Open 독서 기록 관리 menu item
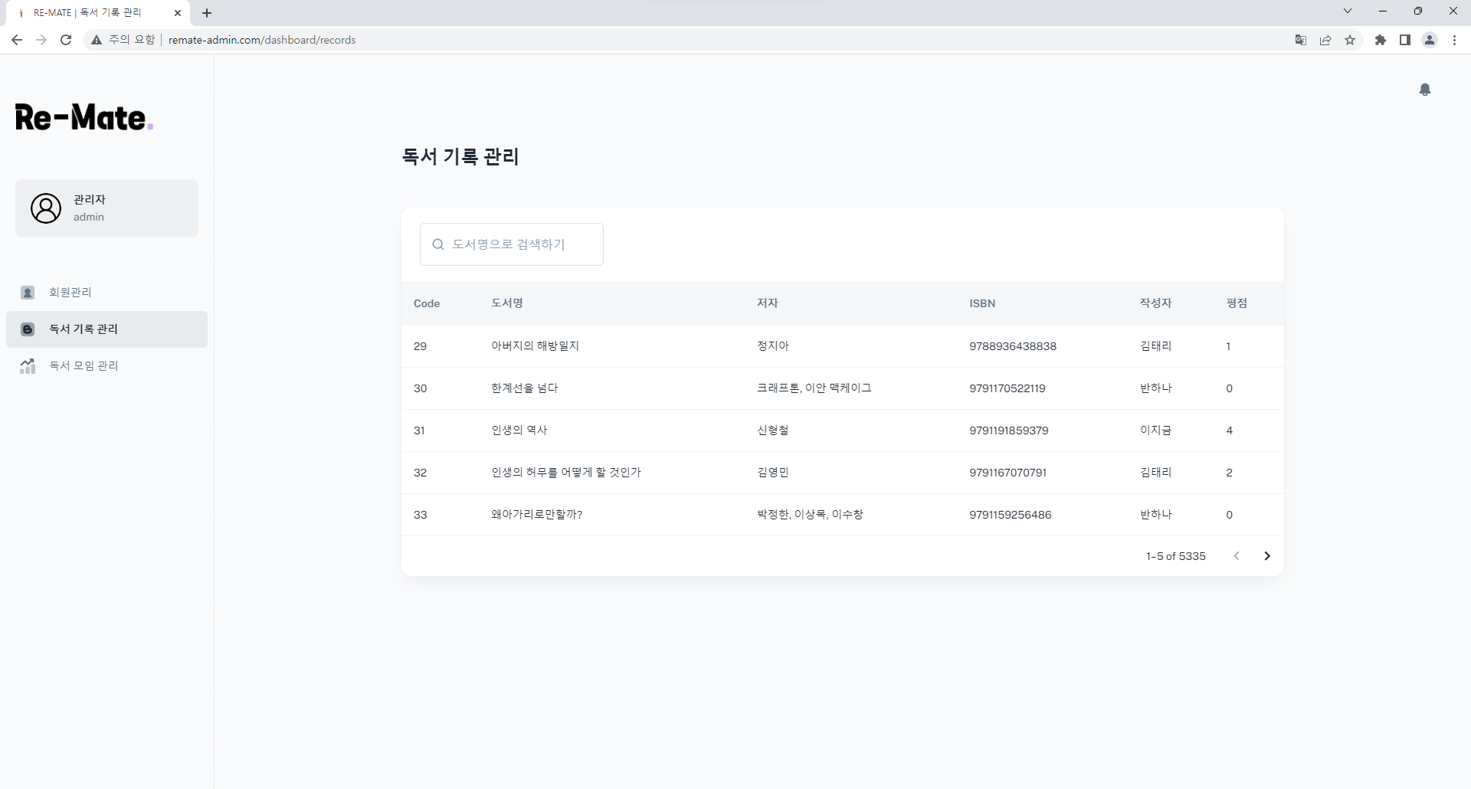Image resolution: width=1471 pixels, height=789 pixels. [x=106, y=329]
